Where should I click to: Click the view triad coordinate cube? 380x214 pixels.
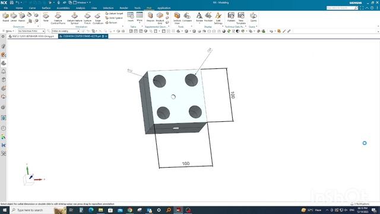pos(29,180)
